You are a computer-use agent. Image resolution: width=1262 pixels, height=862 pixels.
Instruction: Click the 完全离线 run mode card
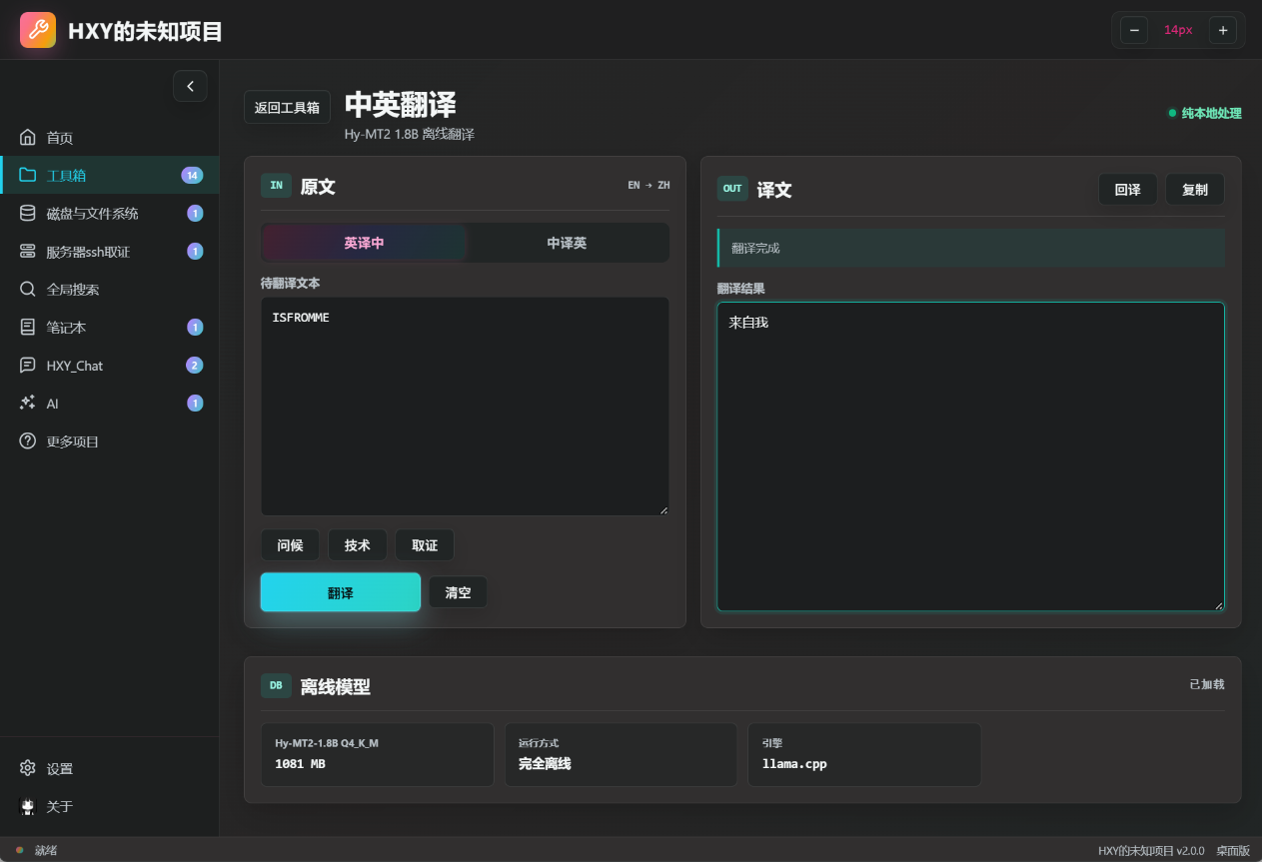tap(621, 755)
